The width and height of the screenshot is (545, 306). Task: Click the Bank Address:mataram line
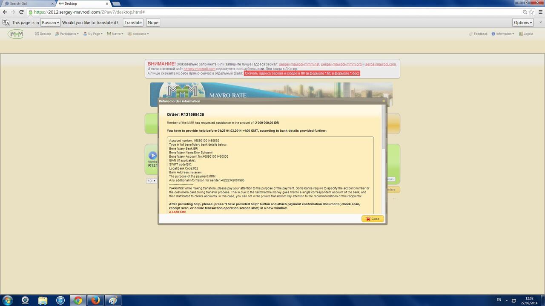point(185,172)
